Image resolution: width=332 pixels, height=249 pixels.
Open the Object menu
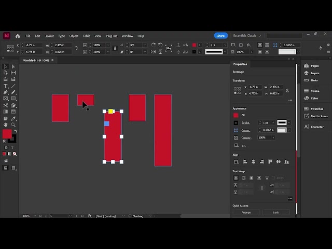(74, 36)
